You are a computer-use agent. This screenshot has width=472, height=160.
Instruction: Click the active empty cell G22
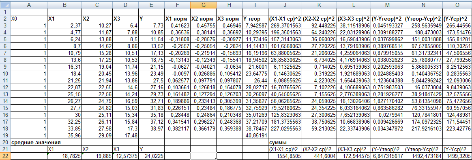click(203, 156)
